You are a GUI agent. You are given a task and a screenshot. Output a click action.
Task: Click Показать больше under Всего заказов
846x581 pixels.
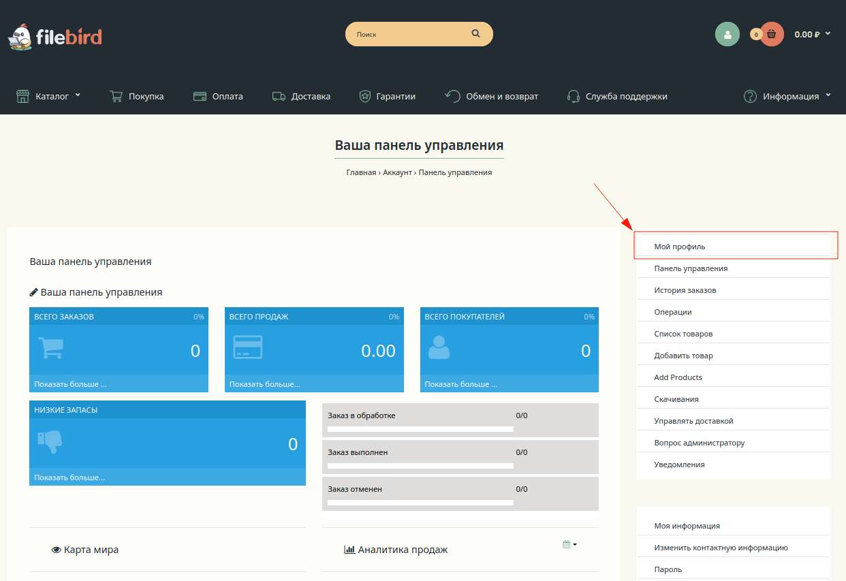tap(70, 384)
